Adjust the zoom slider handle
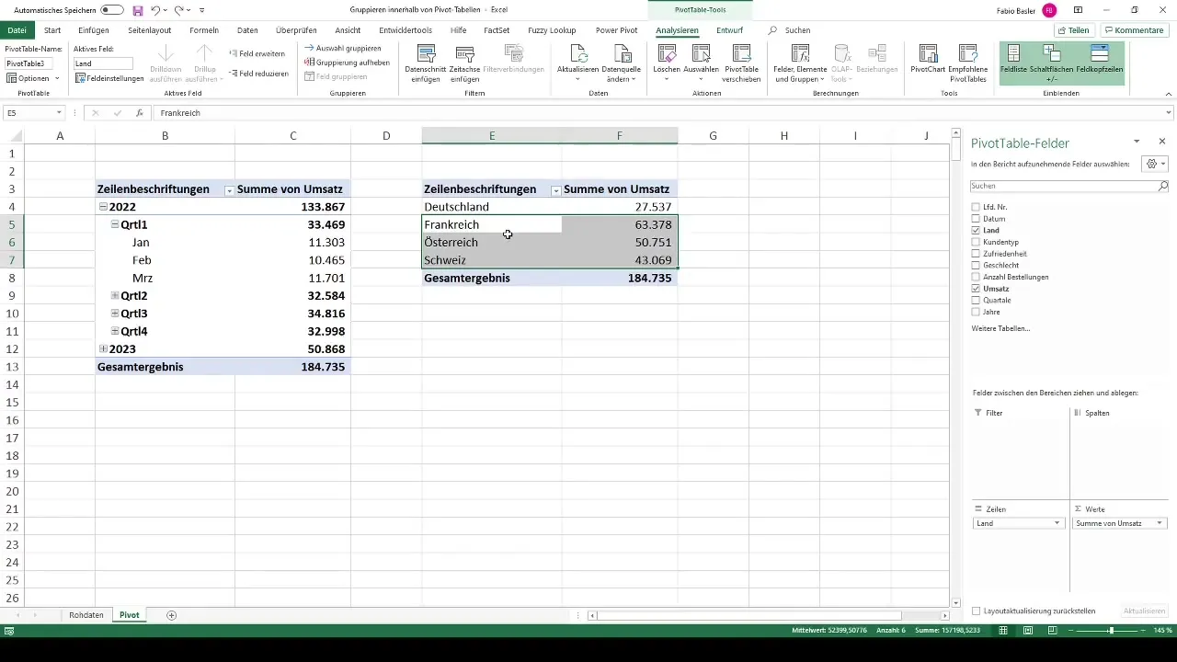Image resolution: width=1177 pixels, height=662 pixels. pyautogui.click(x=1111, y=631)
